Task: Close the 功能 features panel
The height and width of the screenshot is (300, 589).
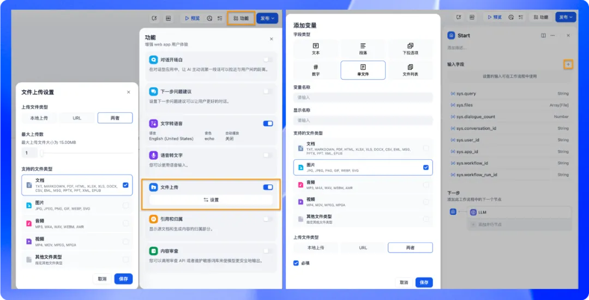Action: 272,39
